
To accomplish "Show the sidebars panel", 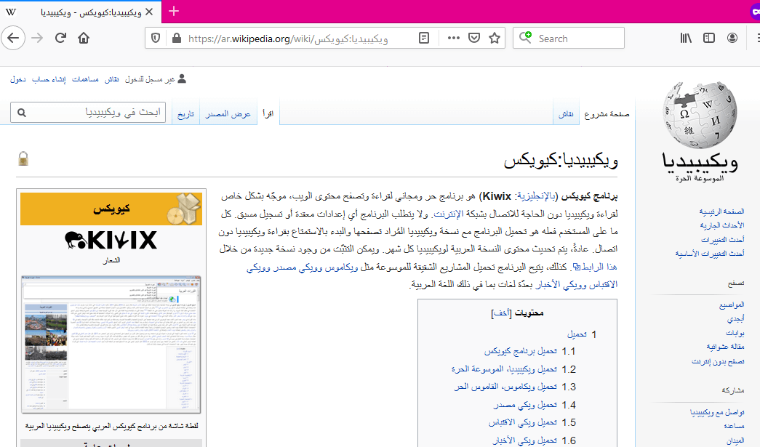I will click(708, 39).
